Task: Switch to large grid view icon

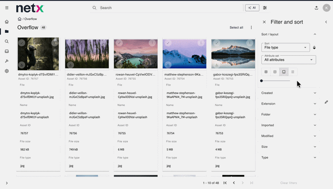Action: [275, 72]
